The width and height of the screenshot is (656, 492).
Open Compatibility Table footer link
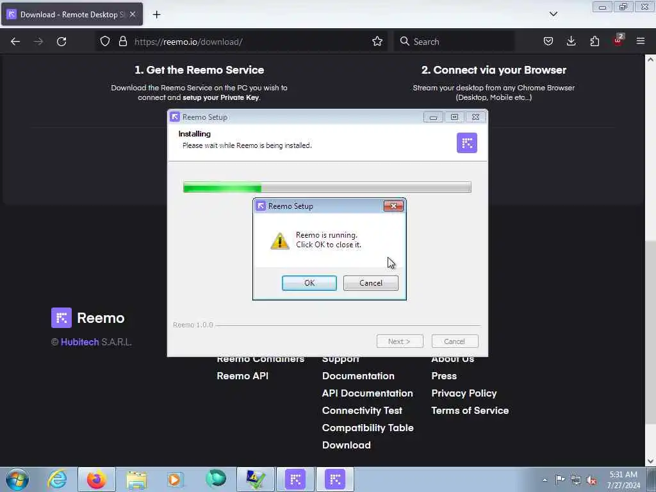(368, 428)
